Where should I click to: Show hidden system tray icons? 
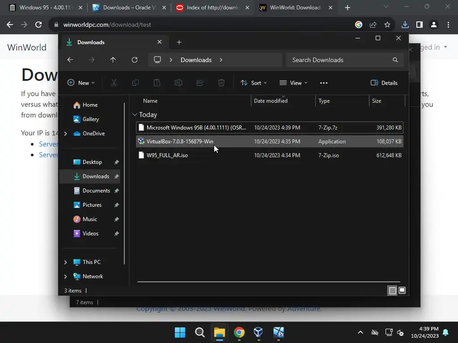coord(360,332)
